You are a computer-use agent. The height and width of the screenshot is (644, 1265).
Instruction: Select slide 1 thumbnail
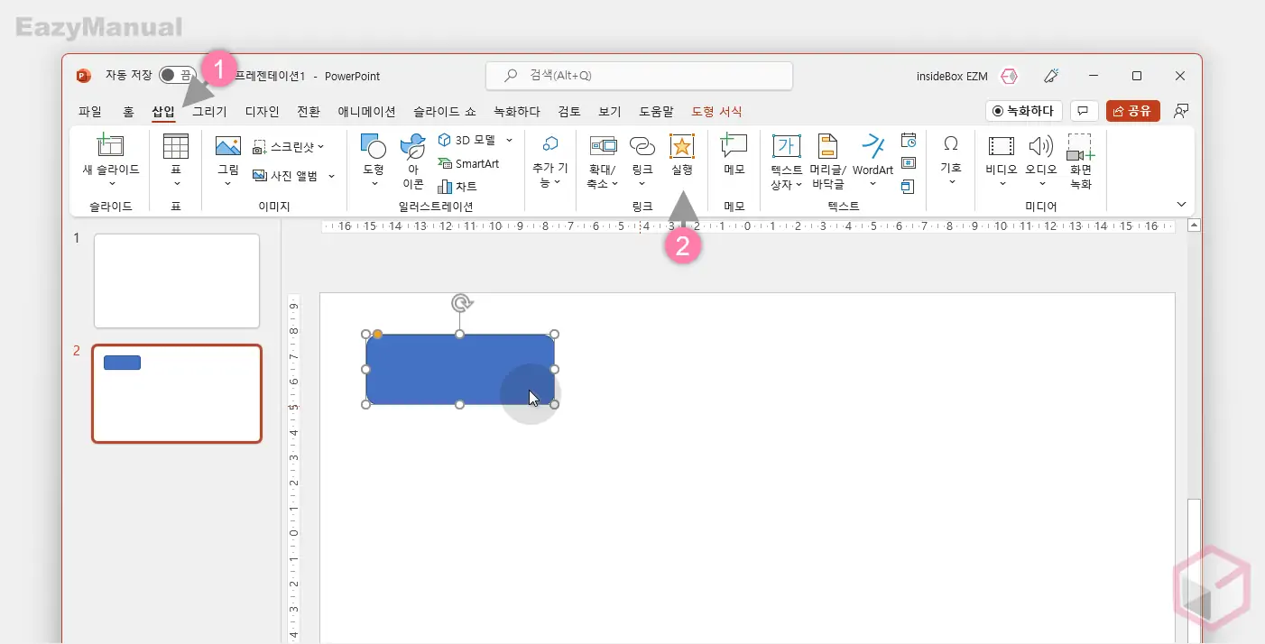click(x=177, y=281)
